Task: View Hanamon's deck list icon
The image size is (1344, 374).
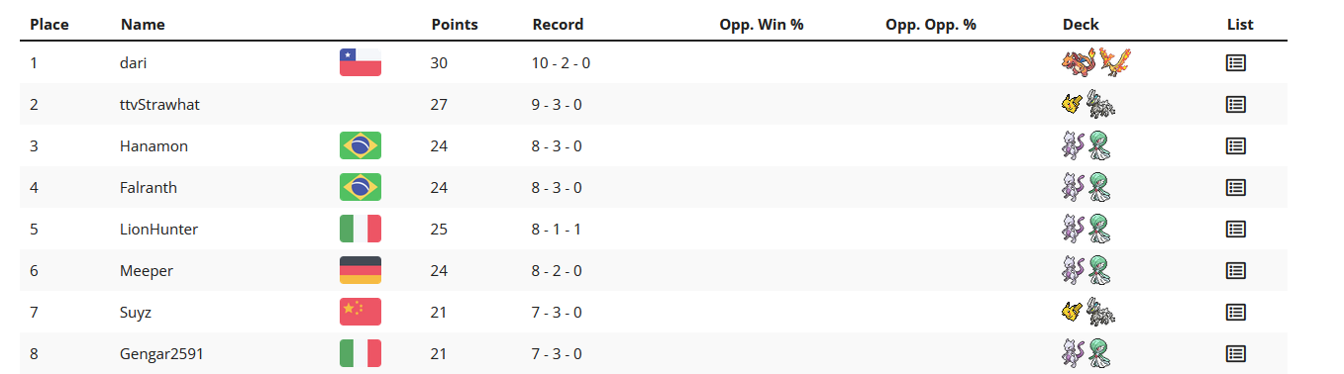Action: tap(1235, 145)
